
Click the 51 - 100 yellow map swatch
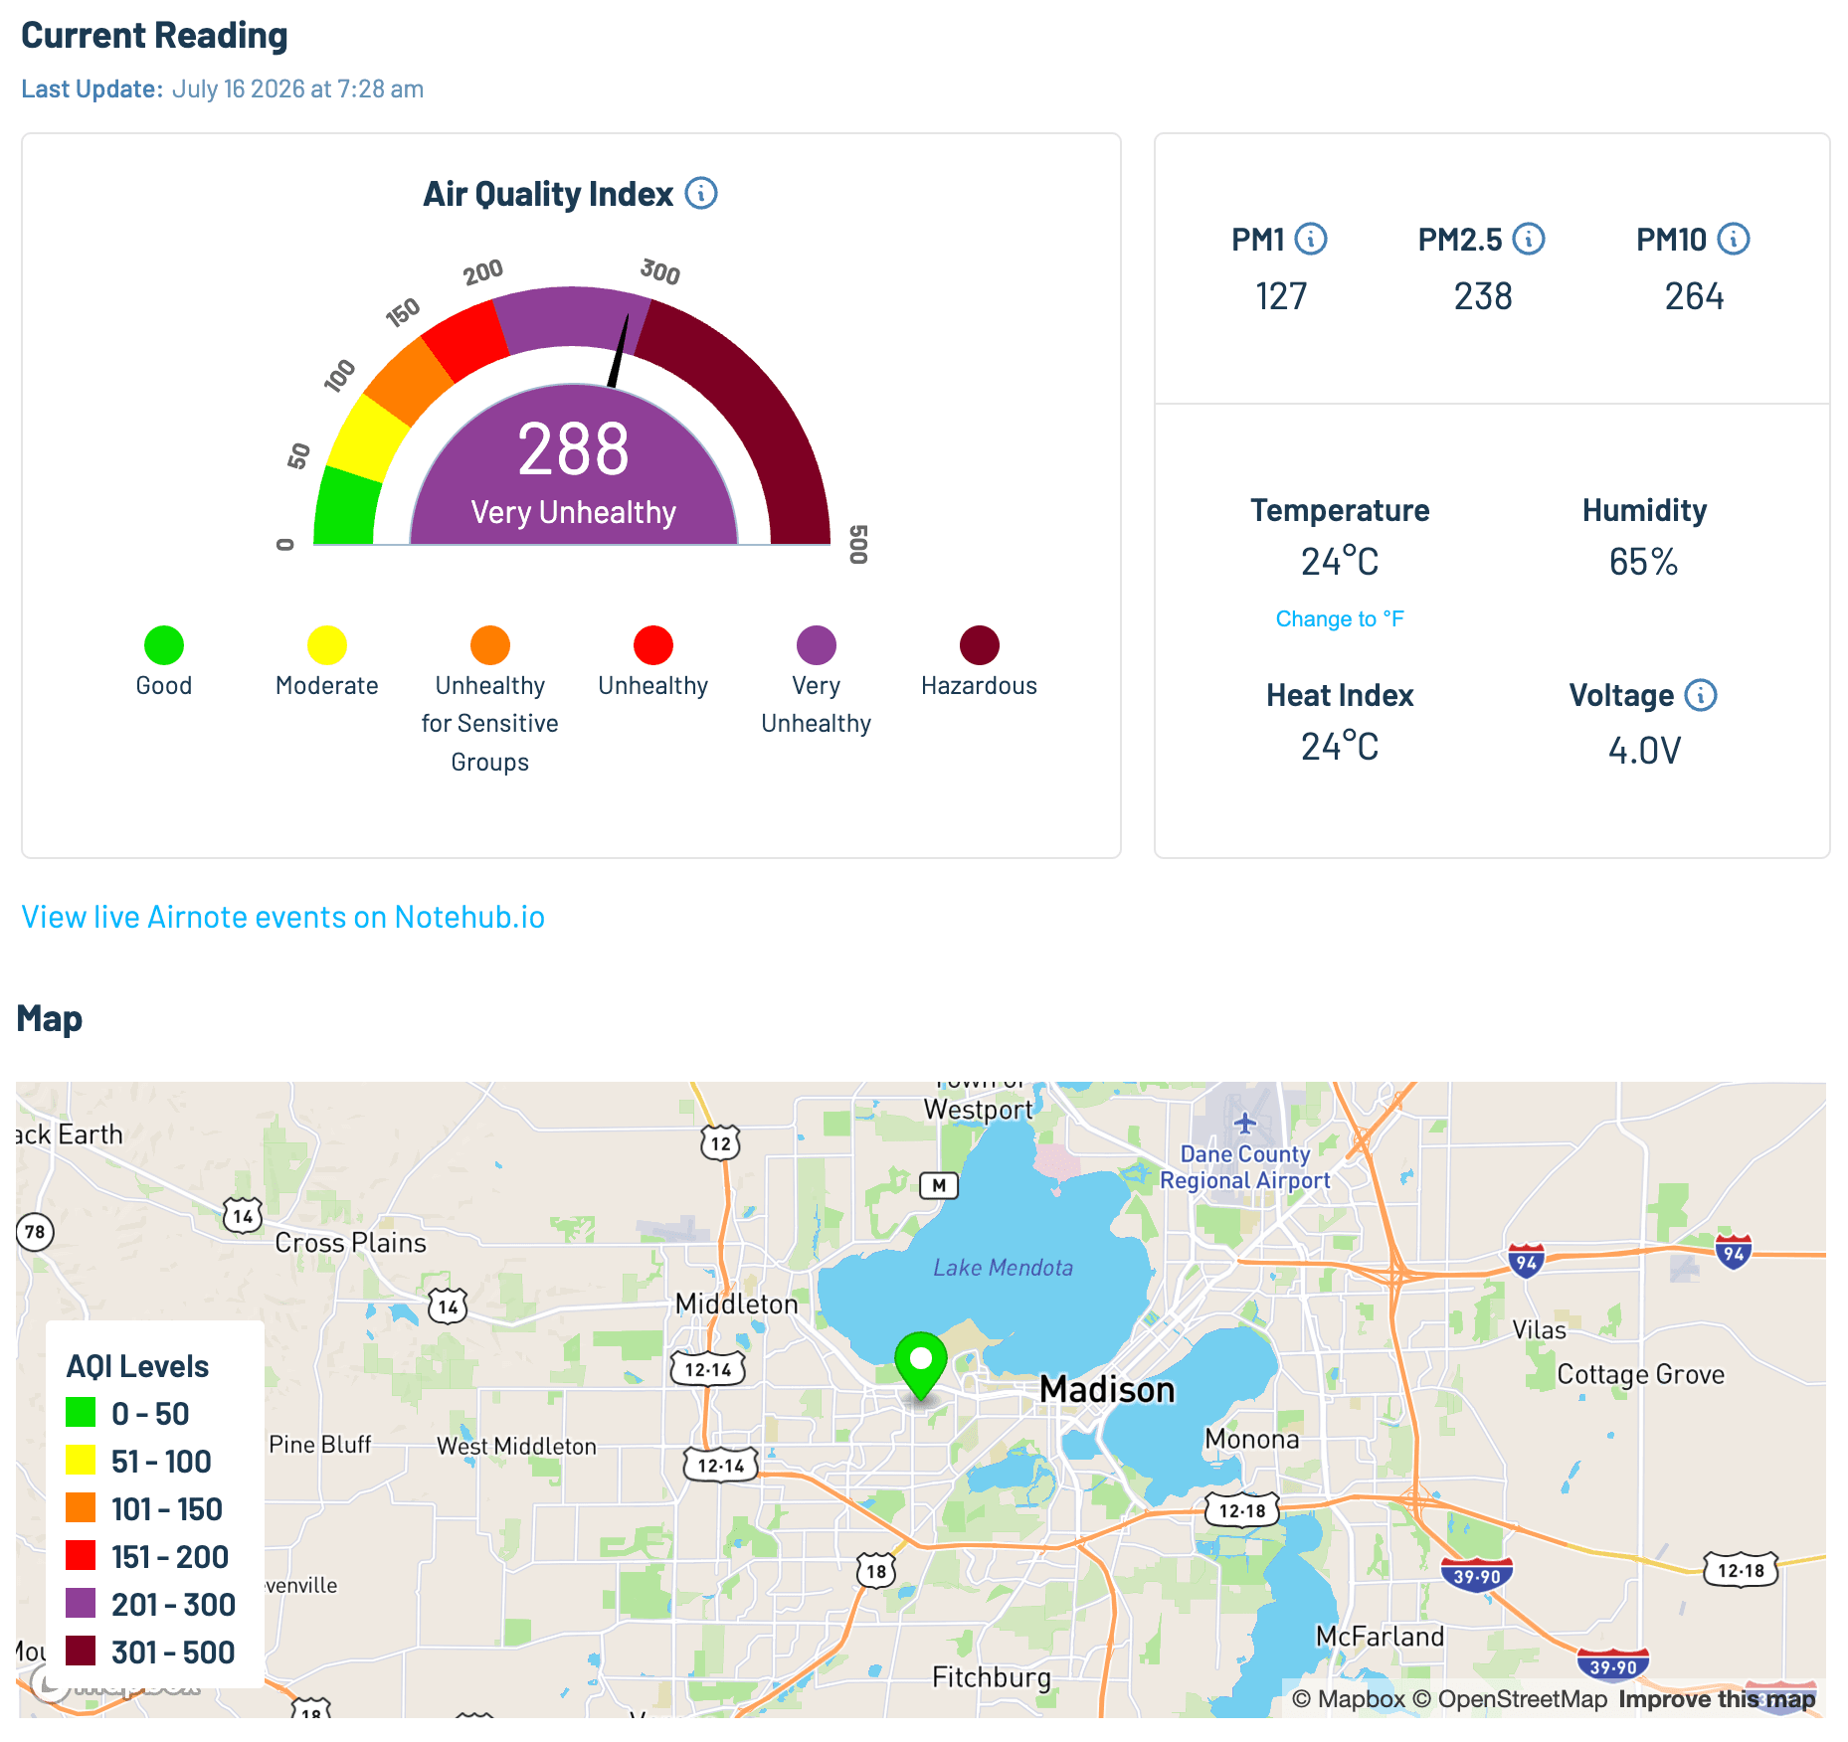(81, 1460)
